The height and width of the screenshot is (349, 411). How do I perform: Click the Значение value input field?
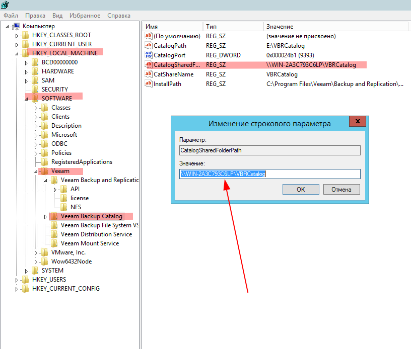point(270,174)
